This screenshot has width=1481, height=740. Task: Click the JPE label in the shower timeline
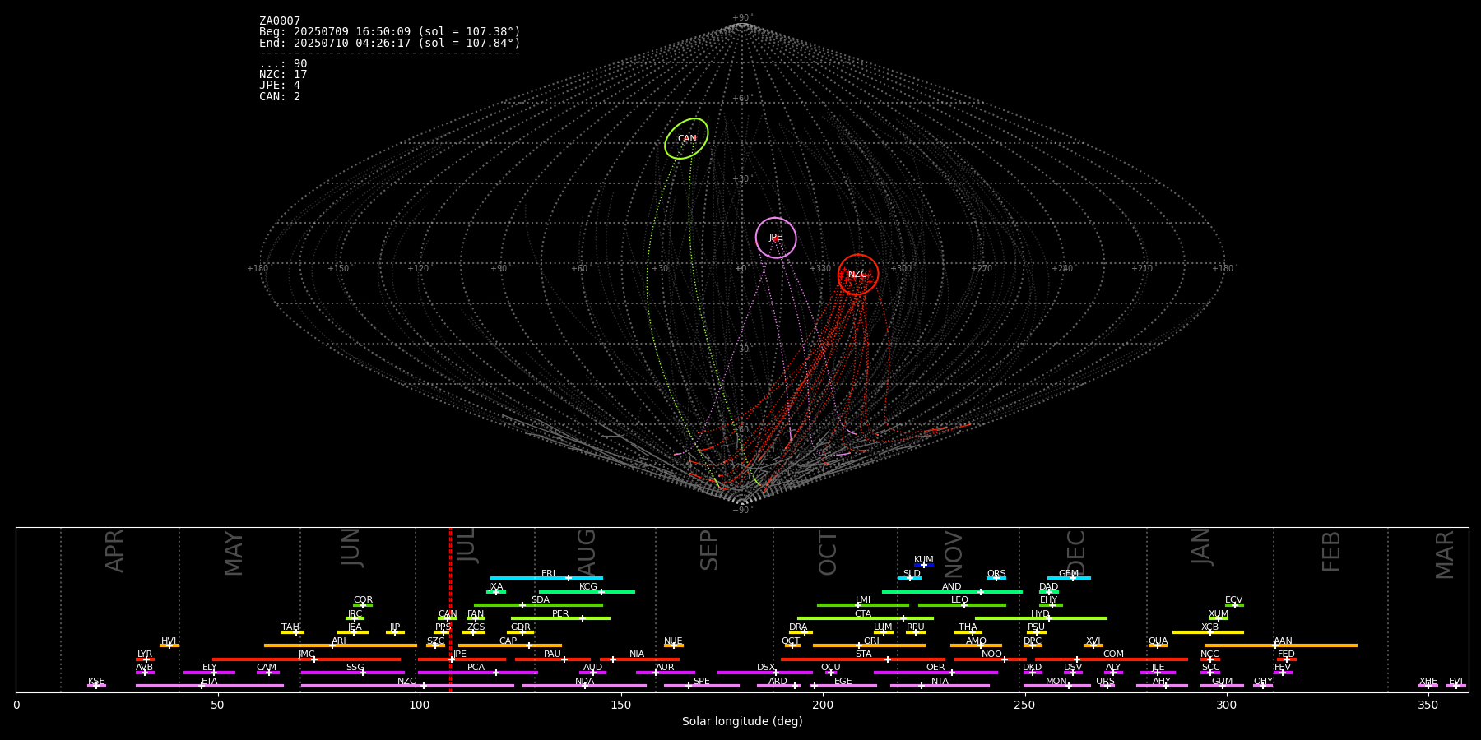click(x=460, y=654)
